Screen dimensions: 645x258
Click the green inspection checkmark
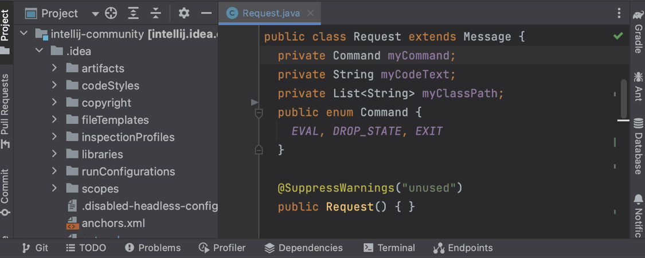(x=618, y=36)
